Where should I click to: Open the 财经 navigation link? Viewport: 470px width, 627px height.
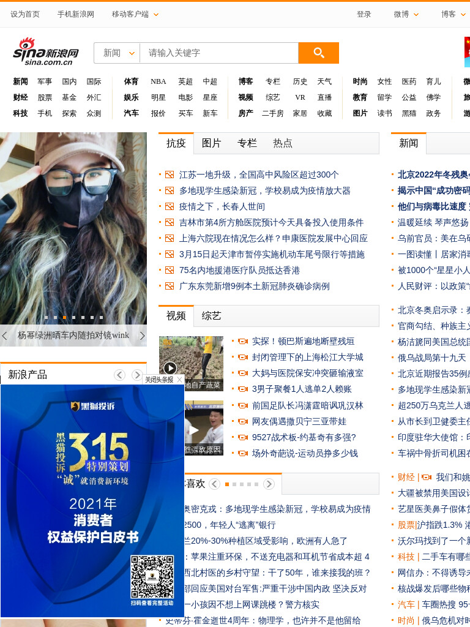(x=20, y=97)
